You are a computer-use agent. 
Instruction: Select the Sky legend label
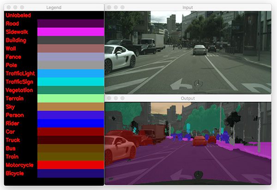coord(10,107)
